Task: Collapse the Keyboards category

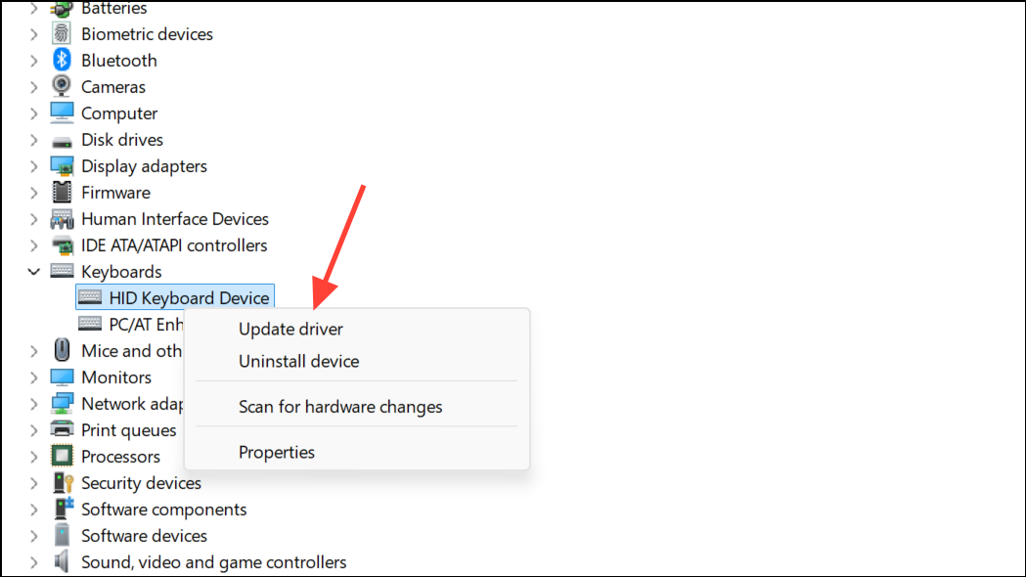Action: tap(33, 271)
